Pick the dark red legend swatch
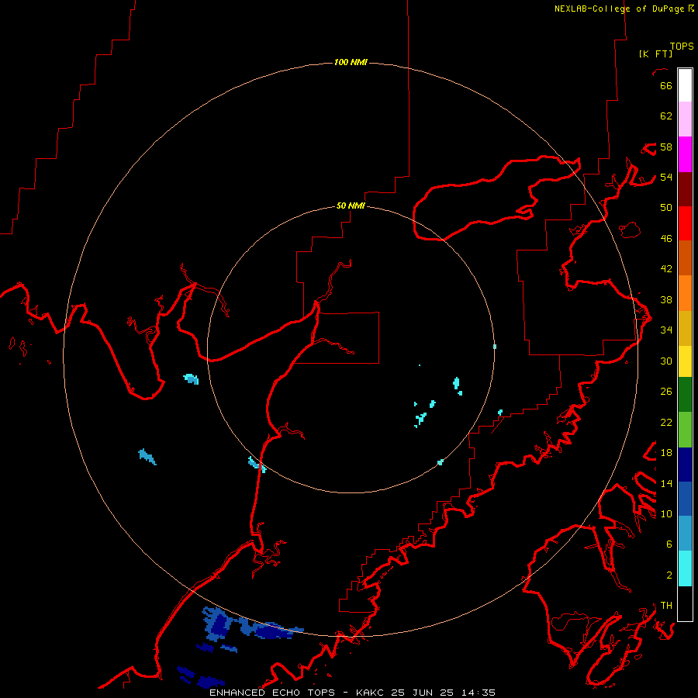Image resolution: width=698 pixels, height=698 pixels. (x=685, y=190)
